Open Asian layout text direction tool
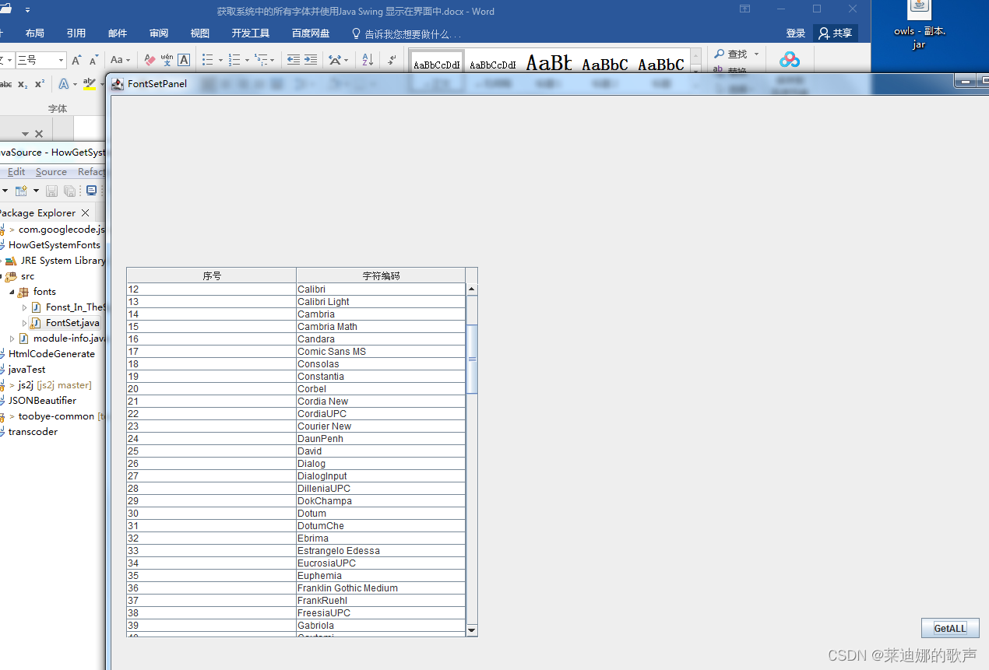The width and height of the screenshot is (989, 670). point(338,60)
